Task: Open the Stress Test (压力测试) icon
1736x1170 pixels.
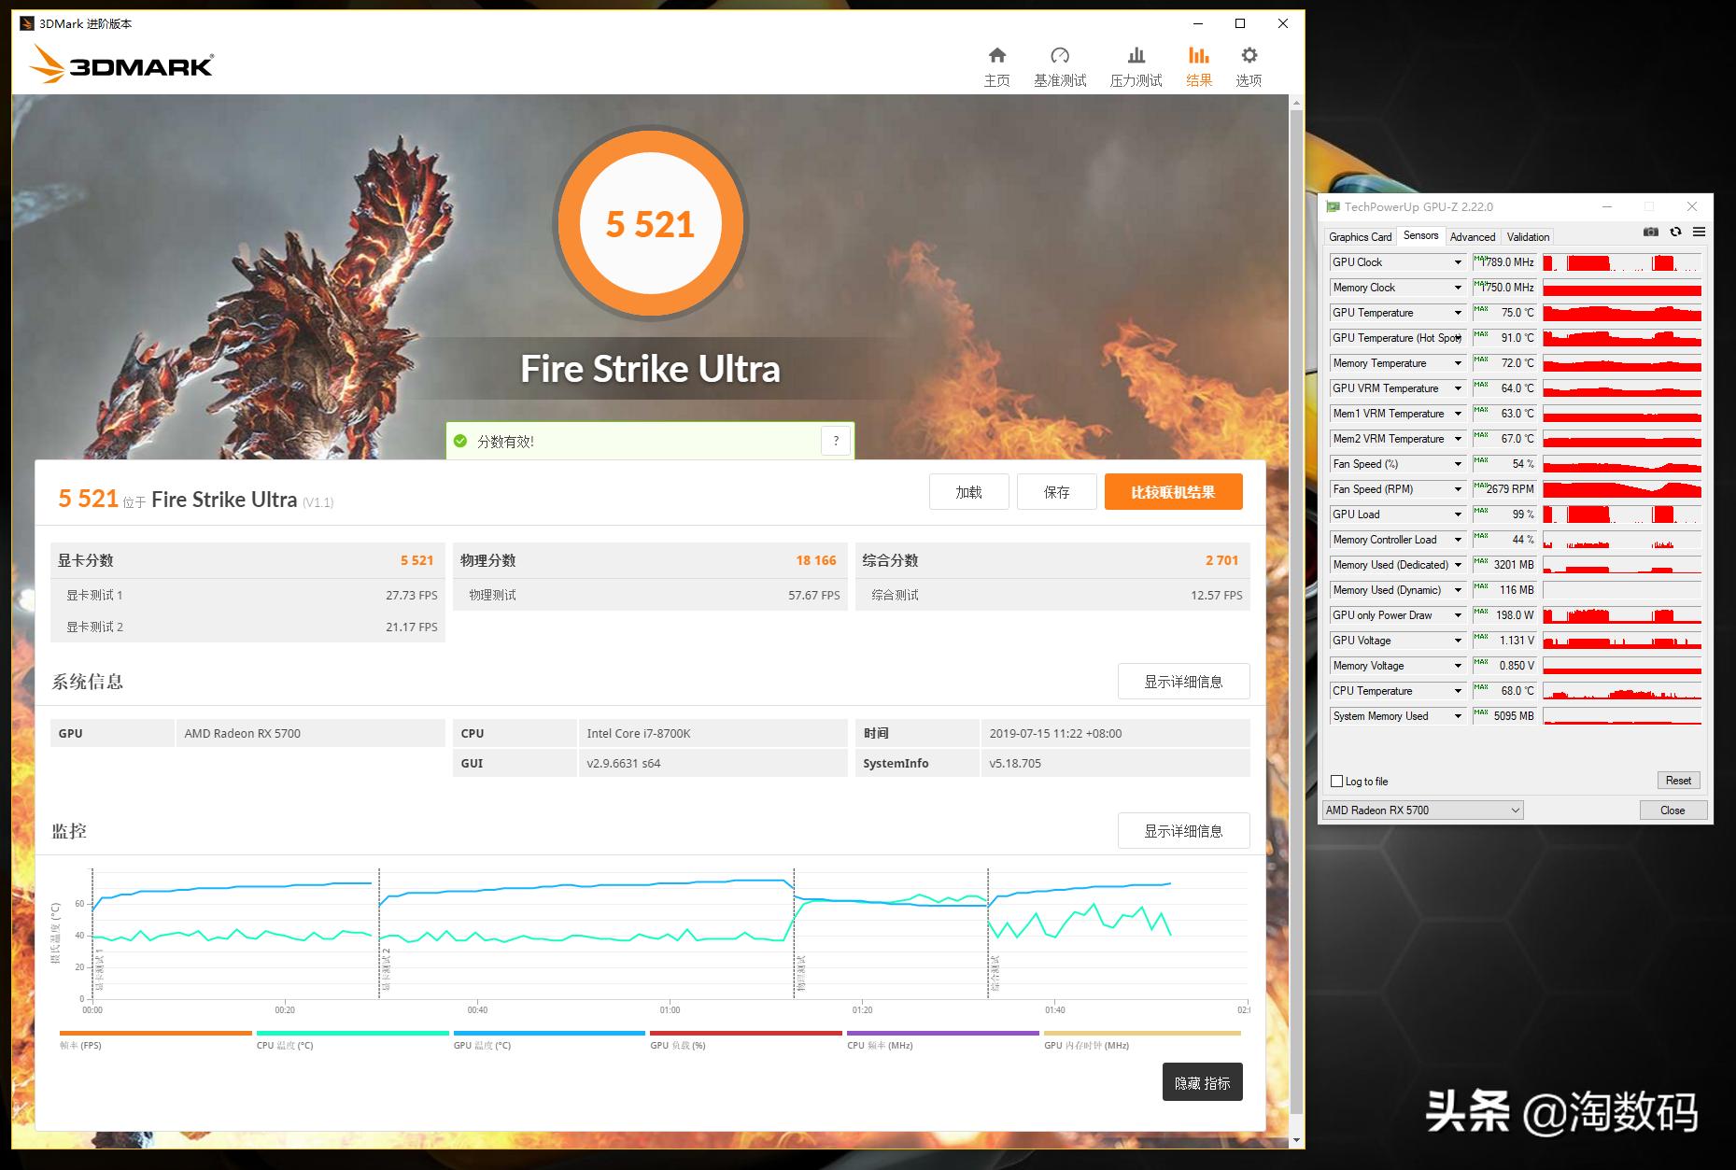Action: pyautogui.click(x=1136, y=56)
